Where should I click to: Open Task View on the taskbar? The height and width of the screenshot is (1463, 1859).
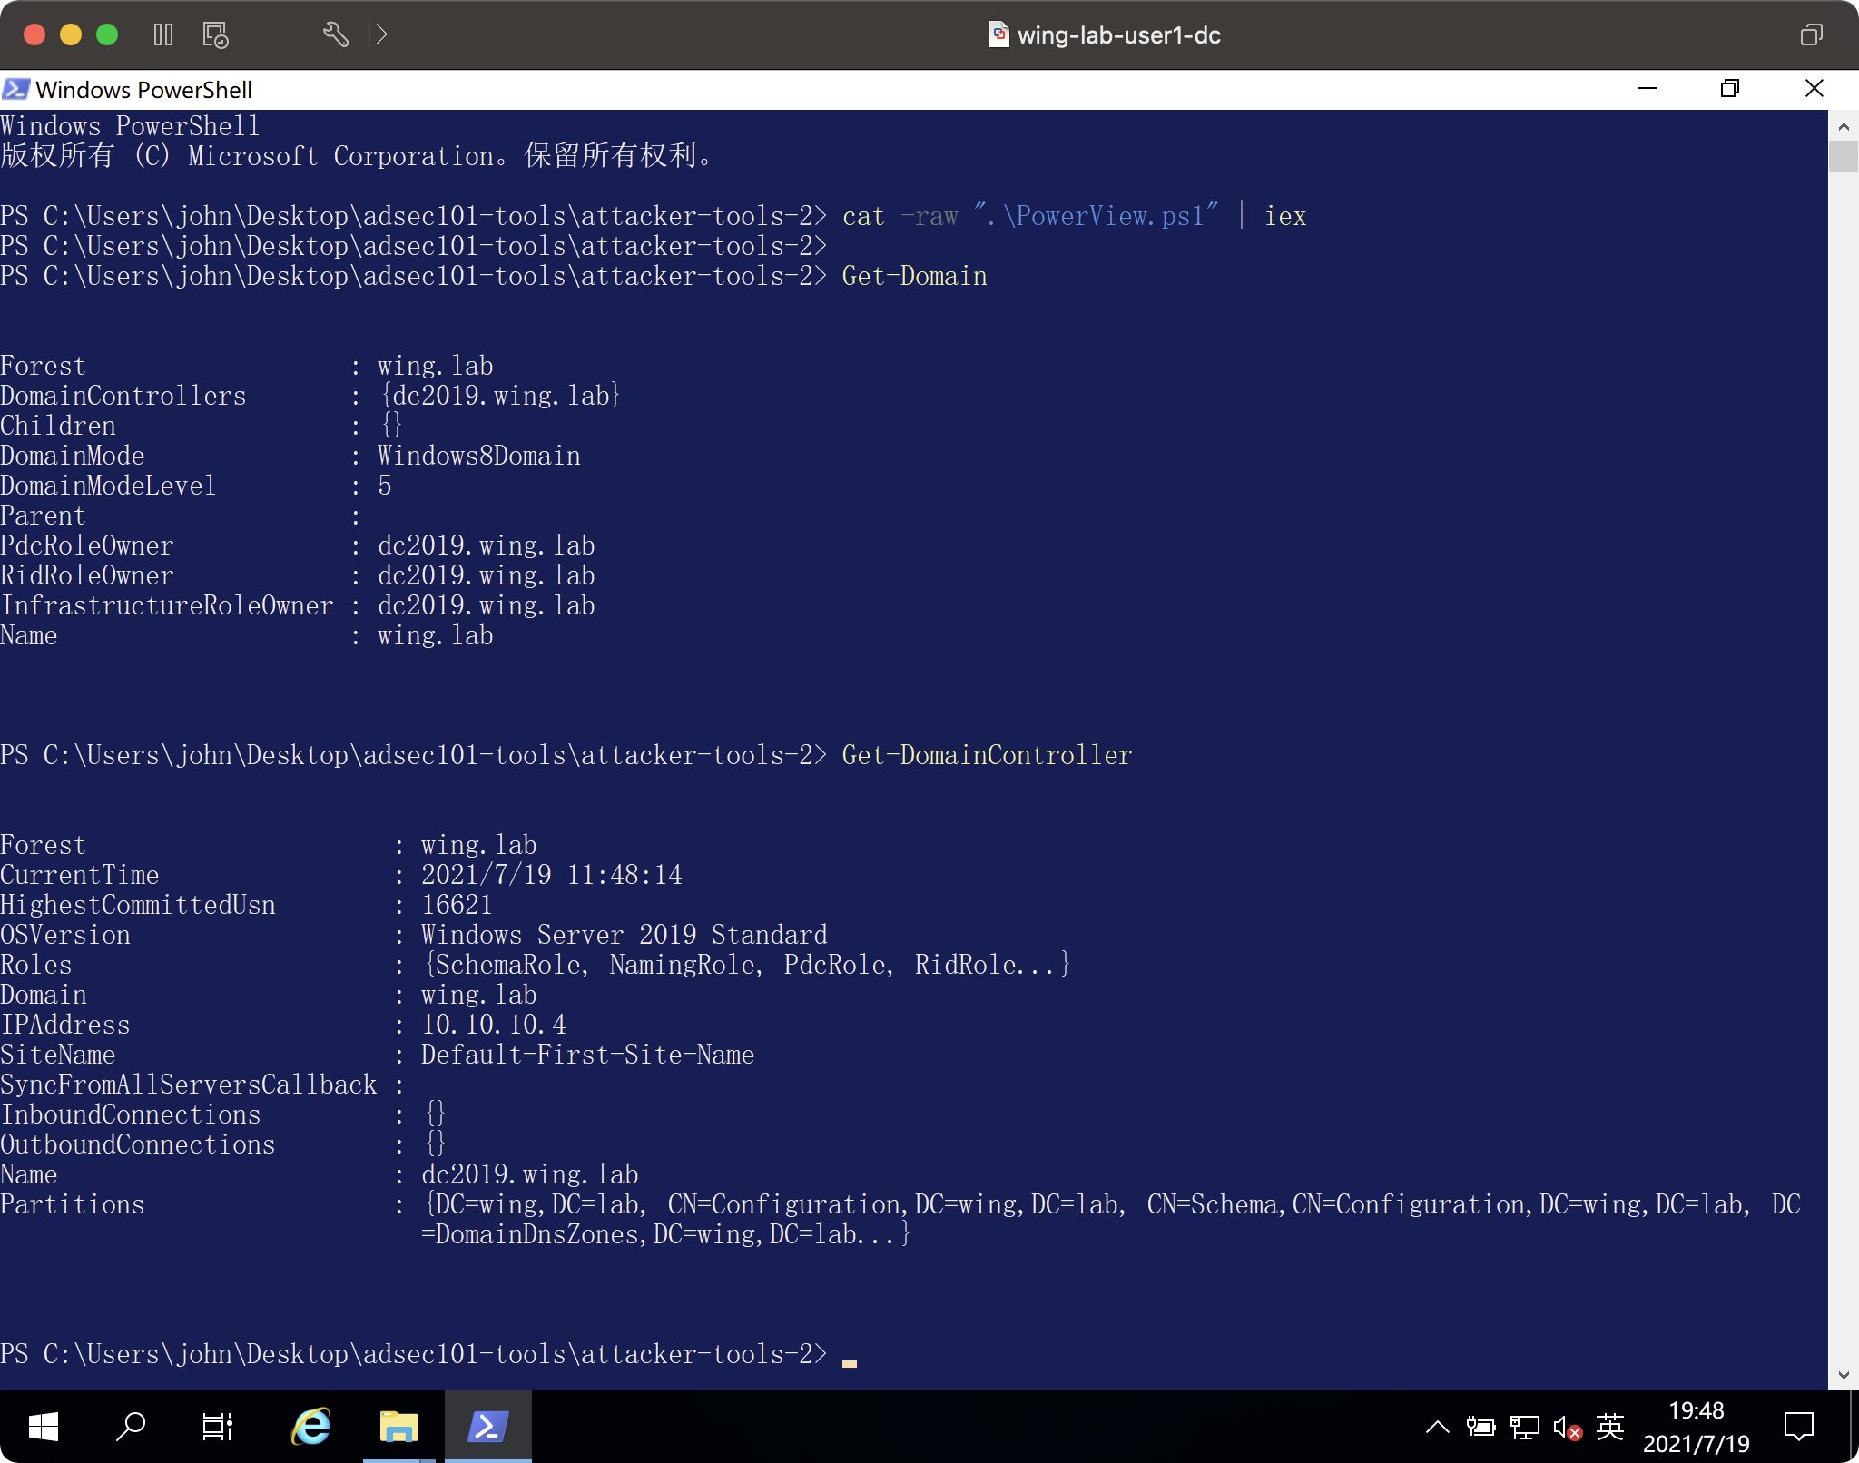(217, 1427)
